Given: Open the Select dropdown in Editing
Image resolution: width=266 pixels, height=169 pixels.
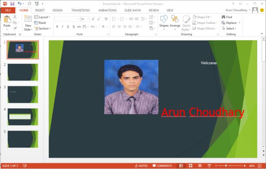Looking at the screenshot, I should [229, 28].
